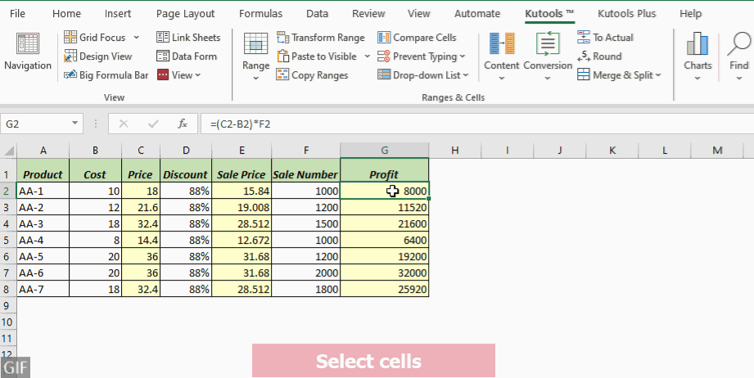754x378 pixels.
Task: Click the formula bar showing =(C2-B2)*F2
Action: pos(477,124)
